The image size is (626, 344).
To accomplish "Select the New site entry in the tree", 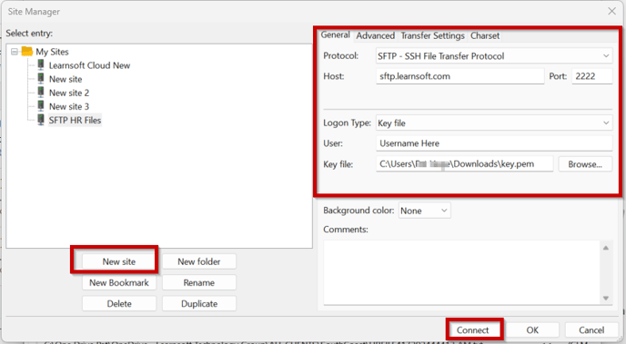I will [66, 79].
